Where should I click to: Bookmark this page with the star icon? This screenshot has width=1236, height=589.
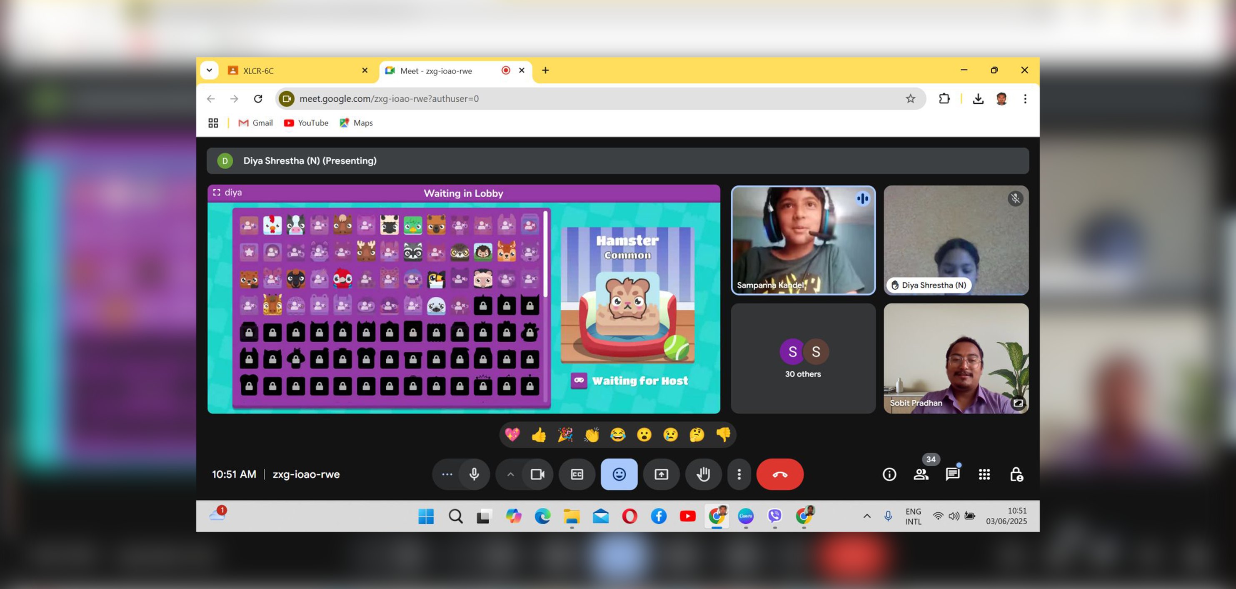(x=910, y=98)
